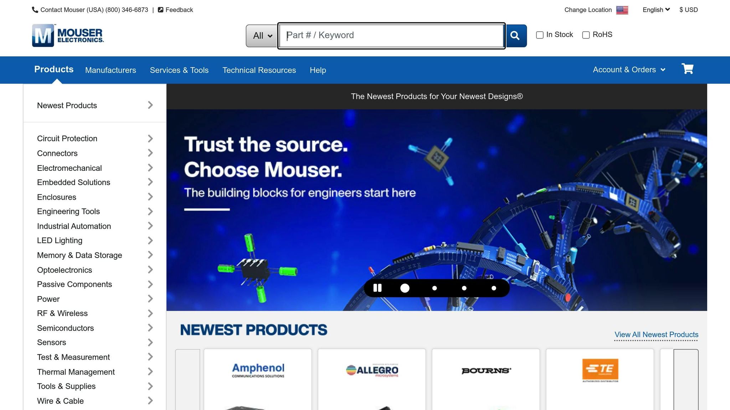Expand the Connectors chevron
The image size is (730, 410).
click(150, 153)
